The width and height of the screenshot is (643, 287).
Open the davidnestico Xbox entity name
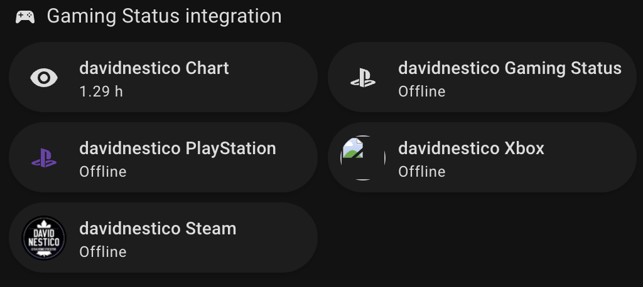tap(471, 149)
